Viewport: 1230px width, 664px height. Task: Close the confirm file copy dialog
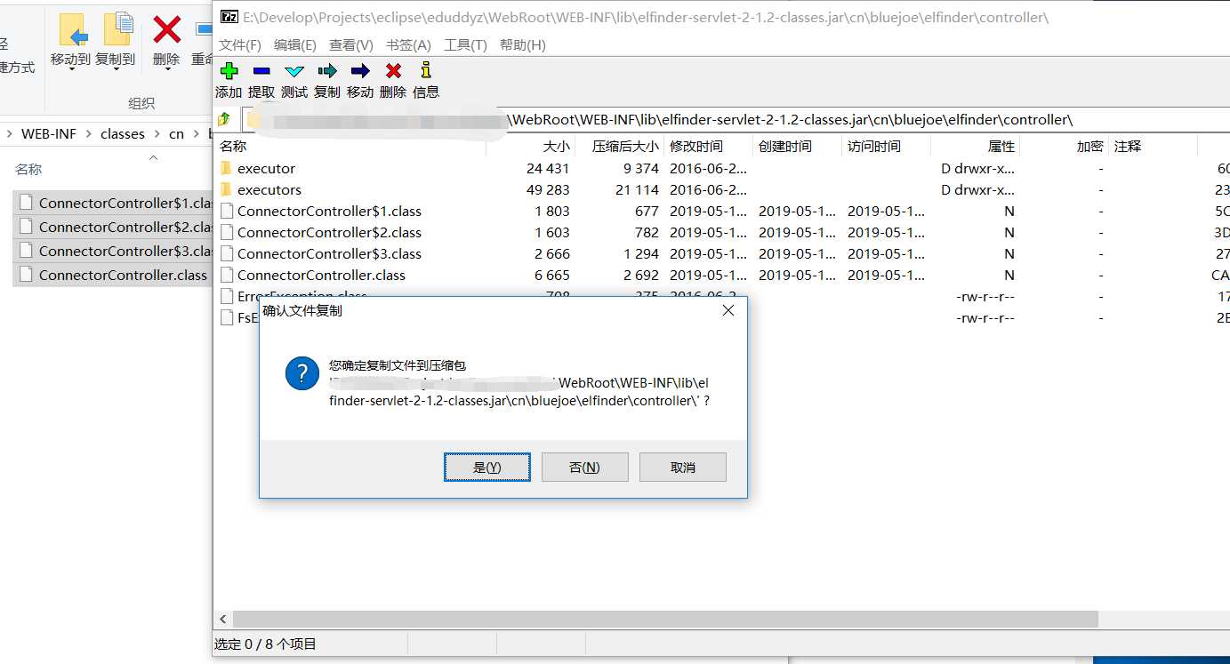tap(728, 310)
